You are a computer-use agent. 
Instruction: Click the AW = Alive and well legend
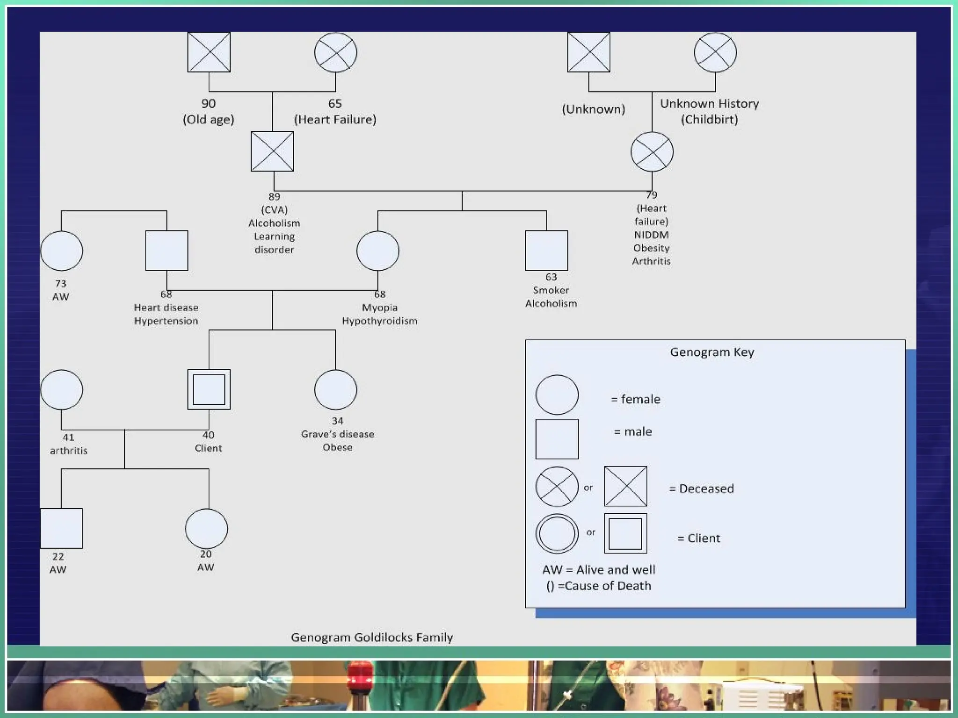point(598,570)
